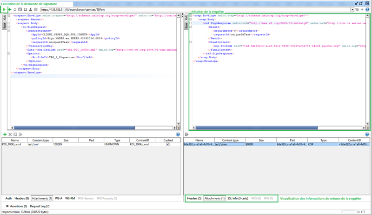
Task: Click the tabs layout icon right of endpoint
Action: tap(357, 9)
